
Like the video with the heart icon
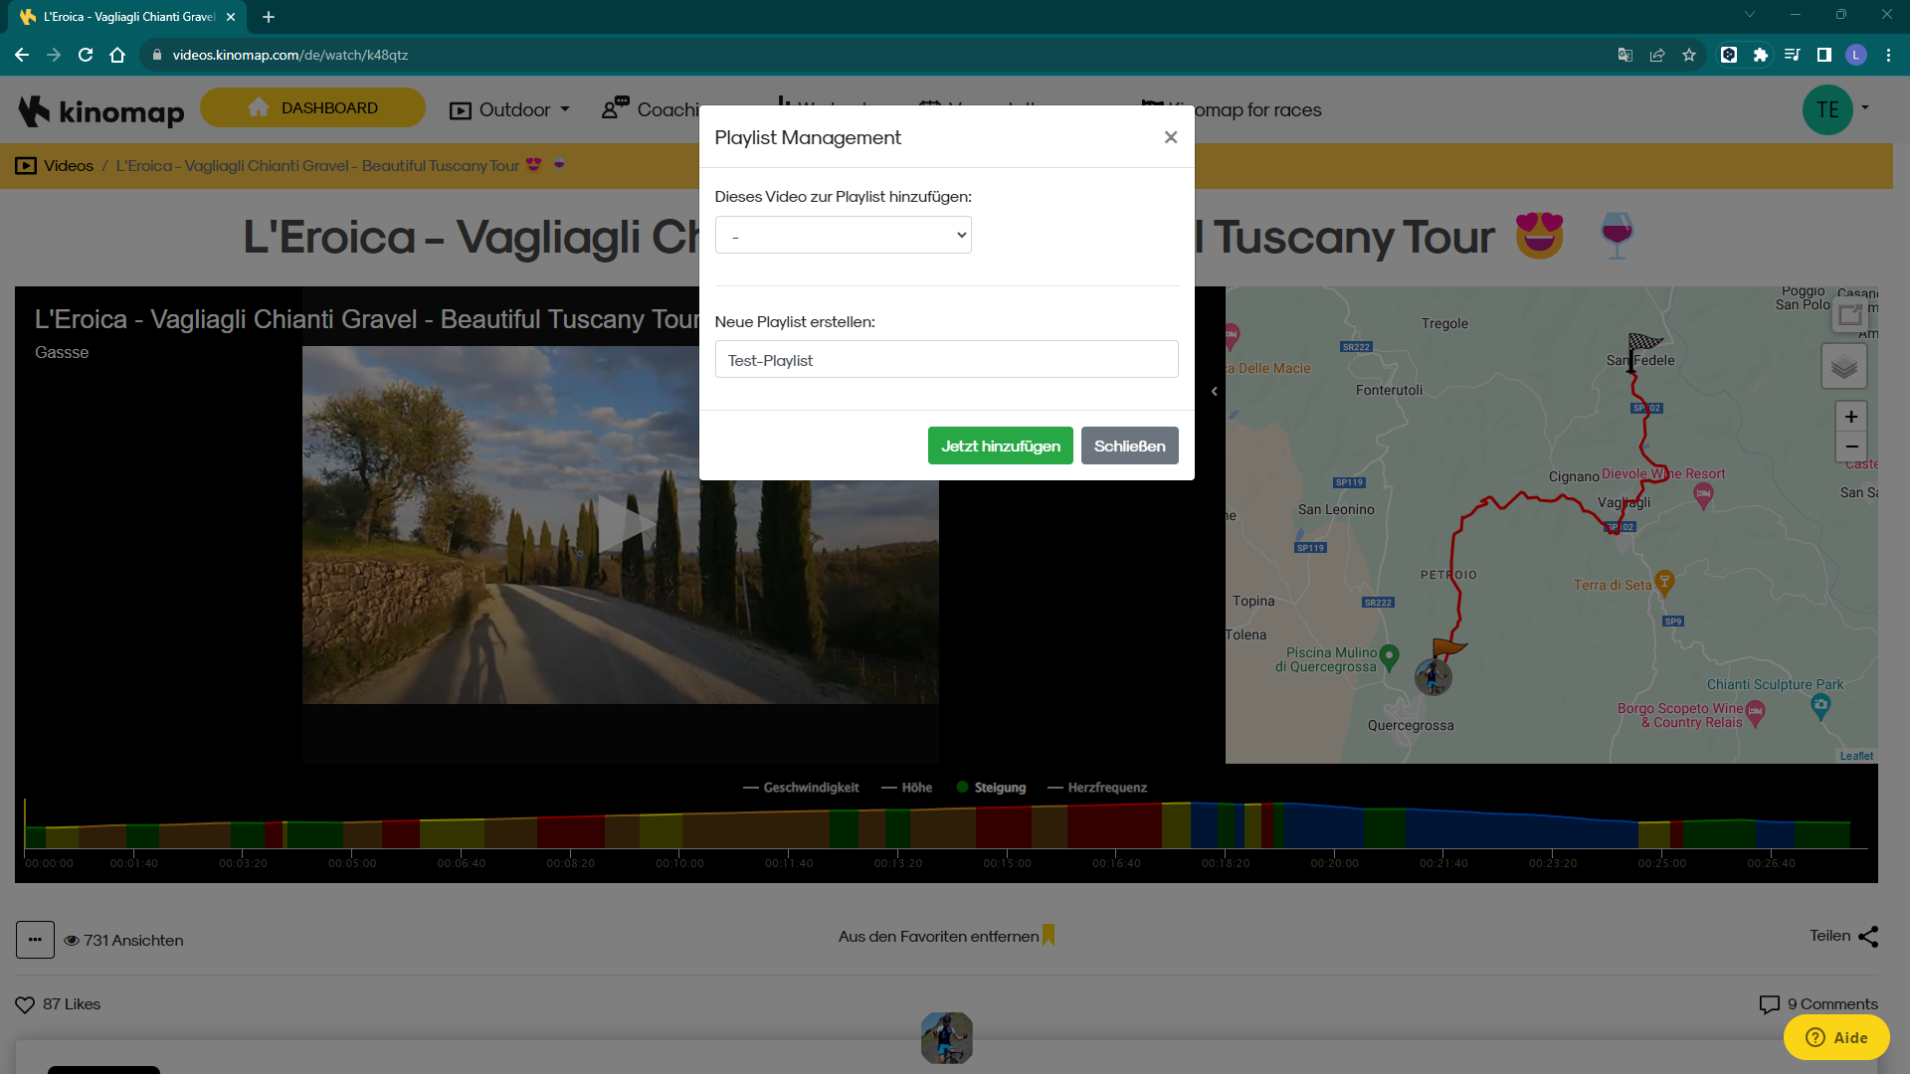(25, 1005)
